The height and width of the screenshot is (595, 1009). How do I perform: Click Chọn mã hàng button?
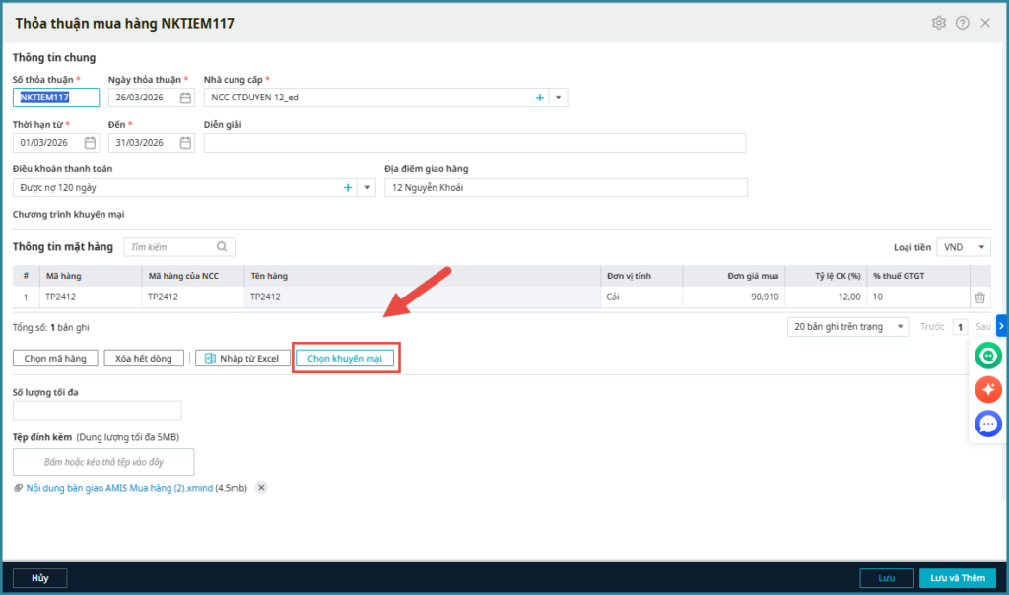[x=55, y=359]
